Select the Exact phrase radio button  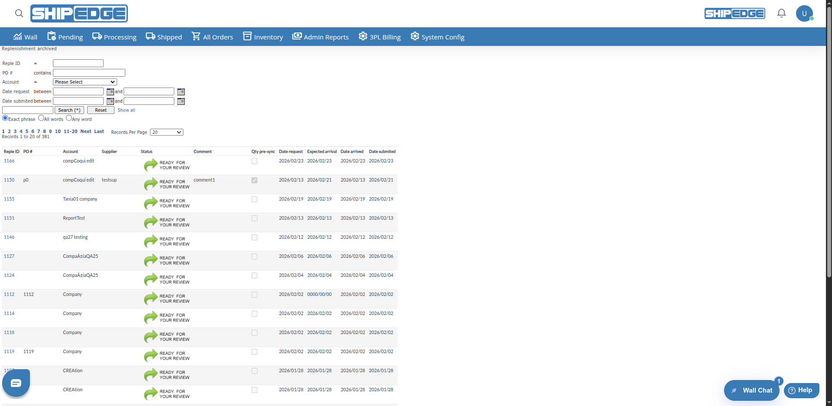point(5,118)
